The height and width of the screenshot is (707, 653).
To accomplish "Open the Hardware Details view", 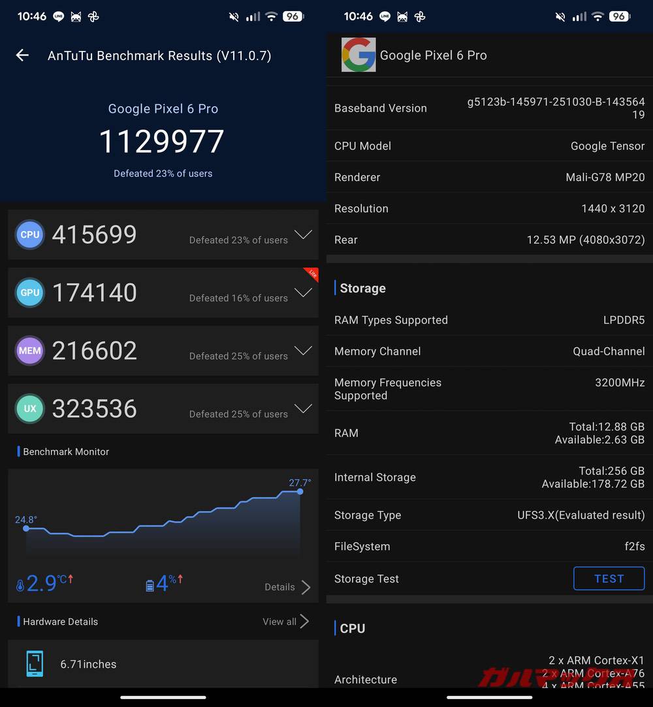I will pyautogui.click(x=281, y=621).
